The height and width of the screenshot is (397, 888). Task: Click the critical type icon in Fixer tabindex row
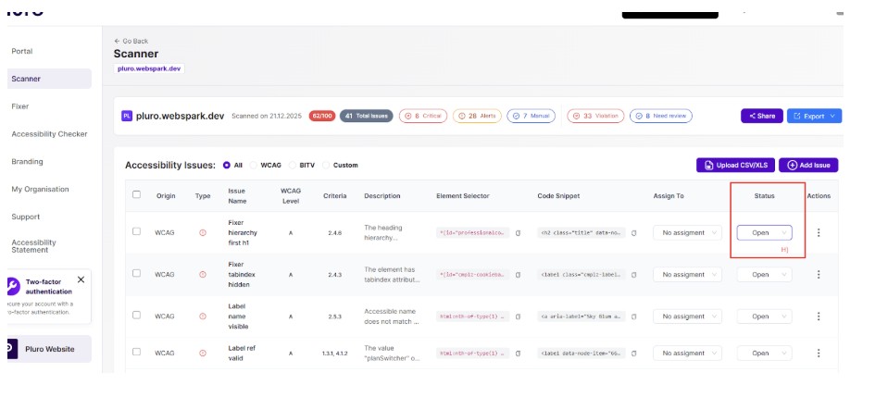203,275
